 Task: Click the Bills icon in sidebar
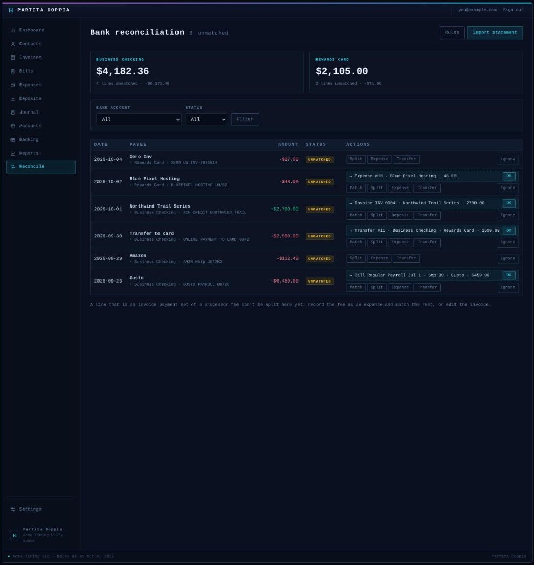pos(13,71)
